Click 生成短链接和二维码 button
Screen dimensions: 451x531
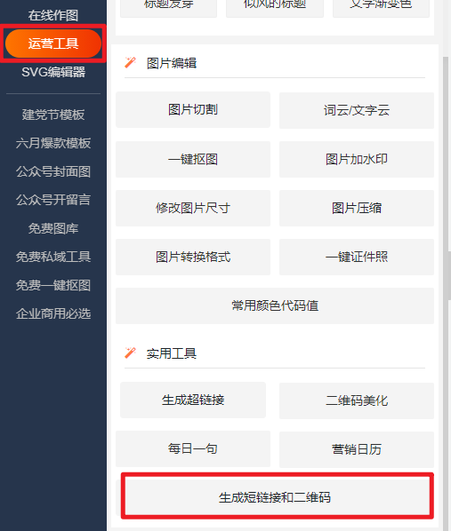click(x=277, y=497)
